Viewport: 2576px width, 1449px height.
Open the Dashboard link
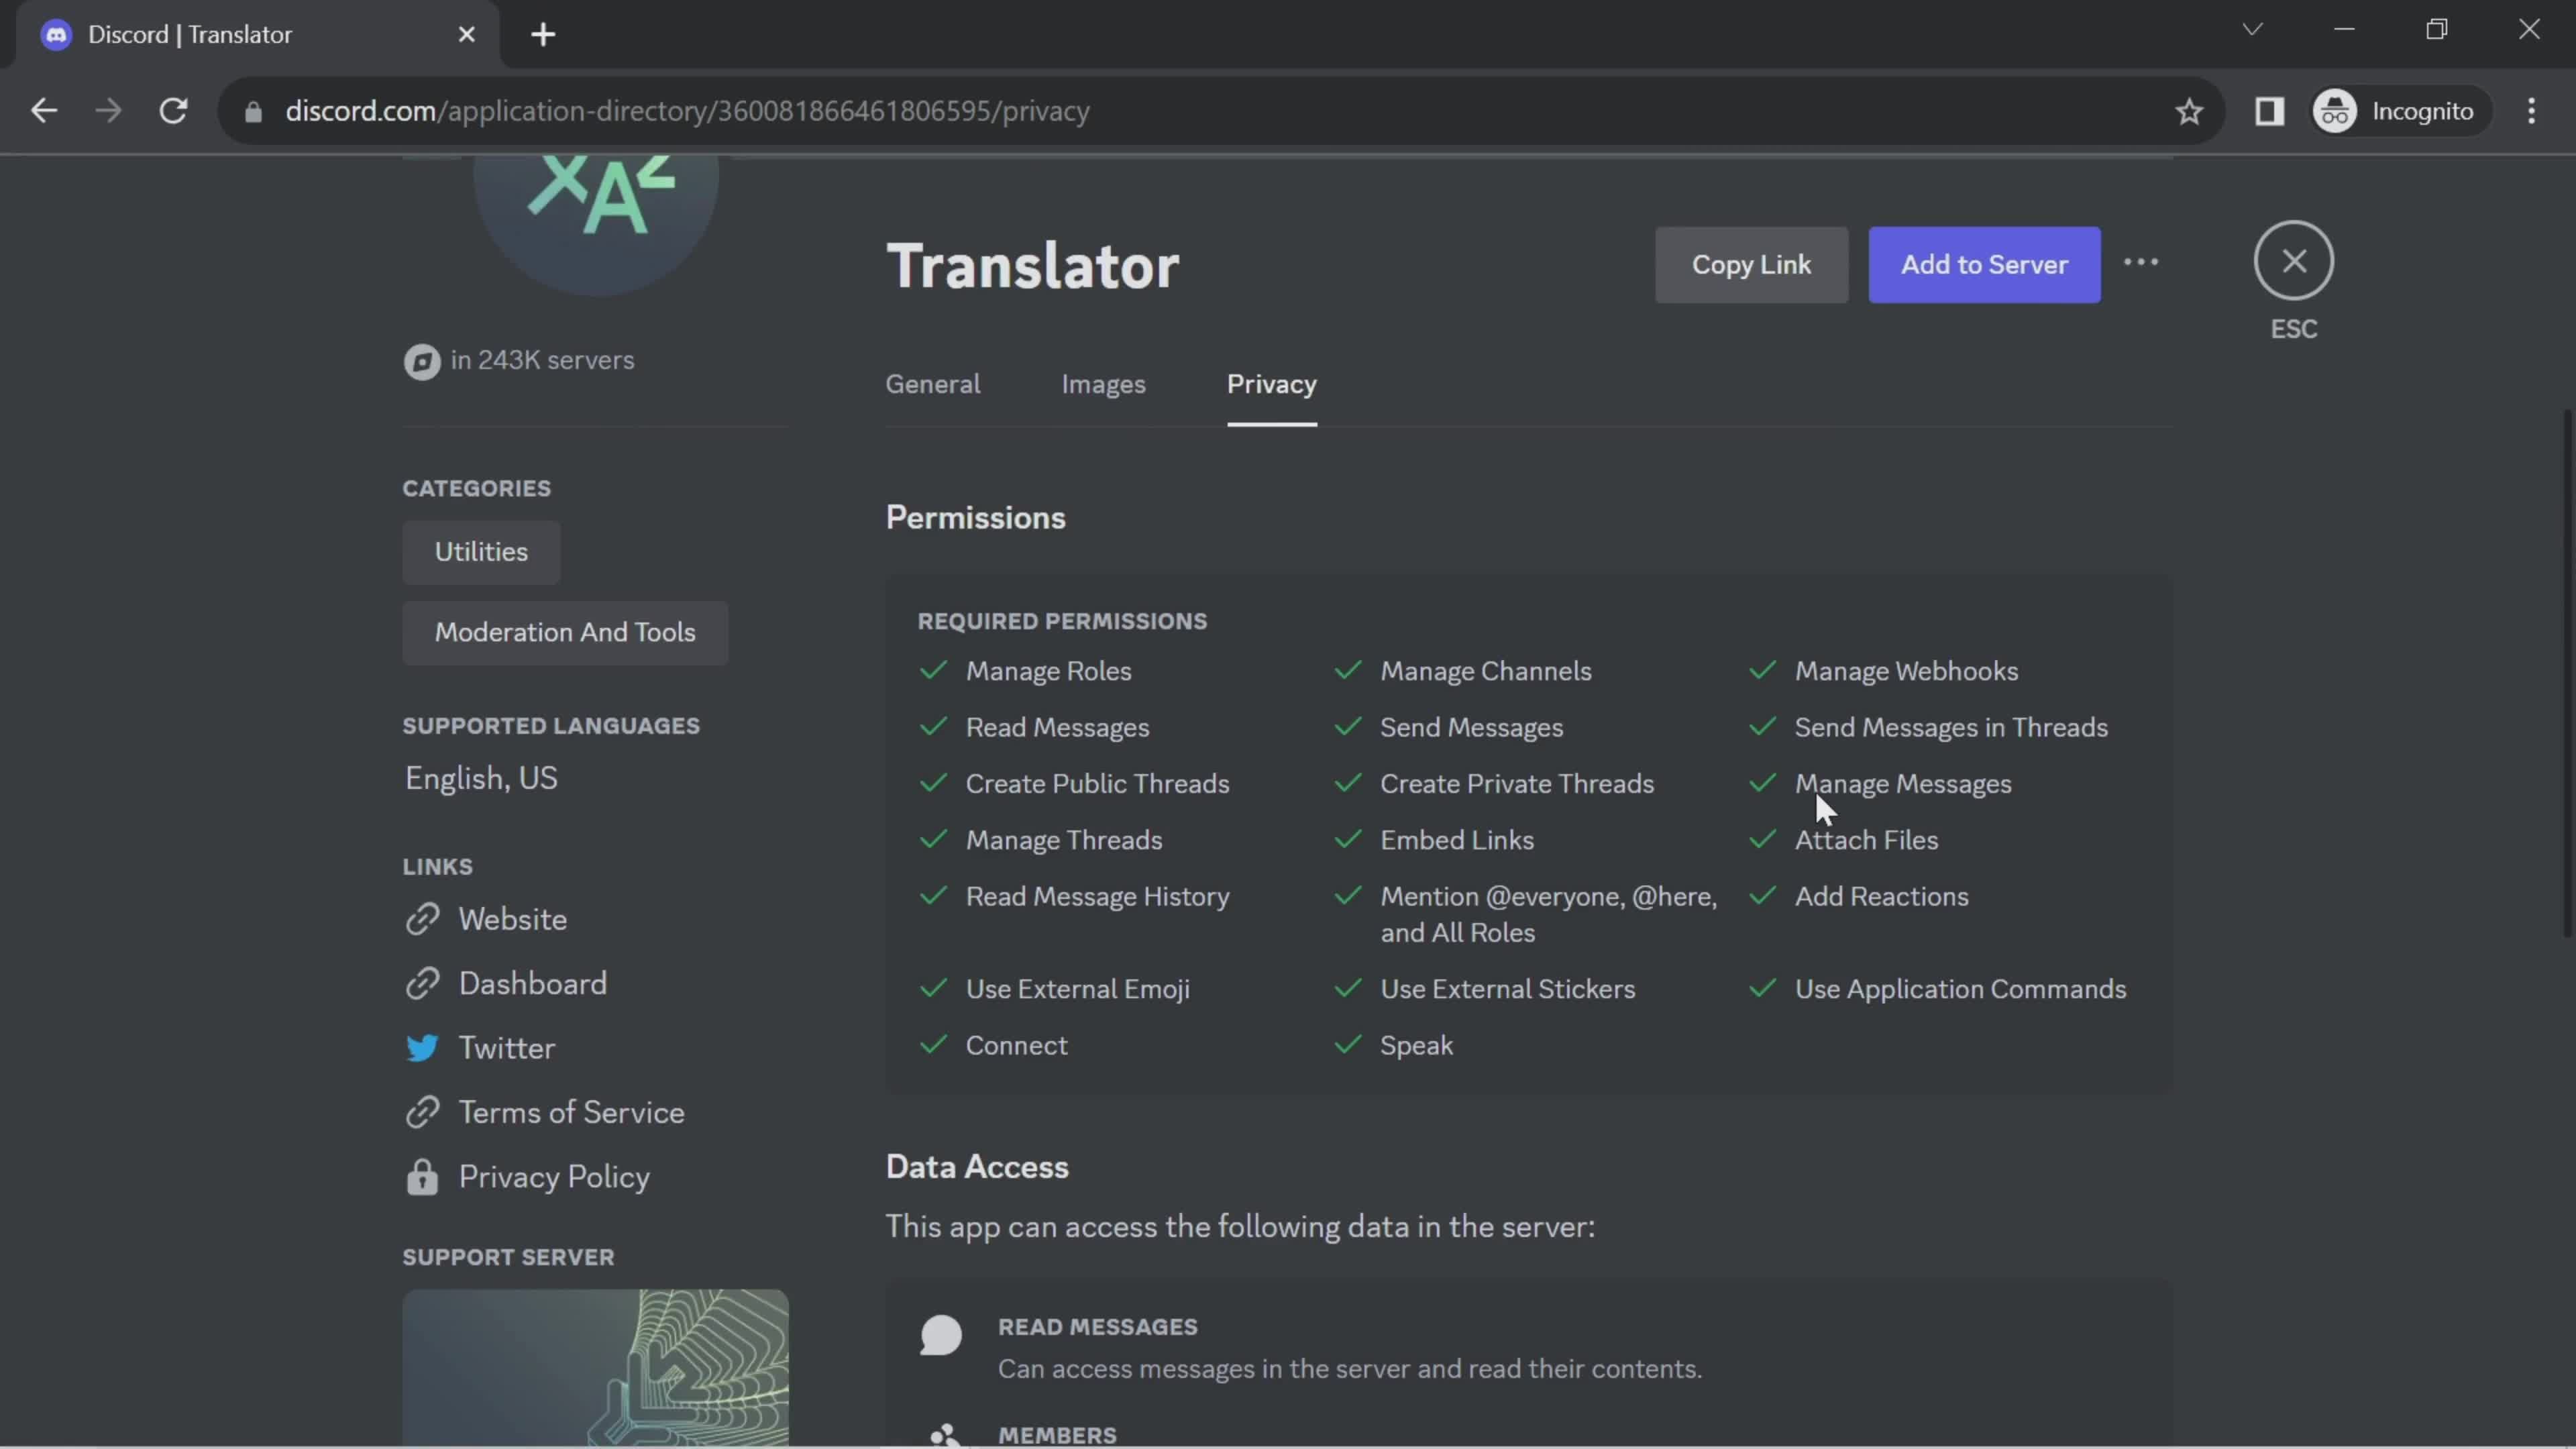[532, 983]
